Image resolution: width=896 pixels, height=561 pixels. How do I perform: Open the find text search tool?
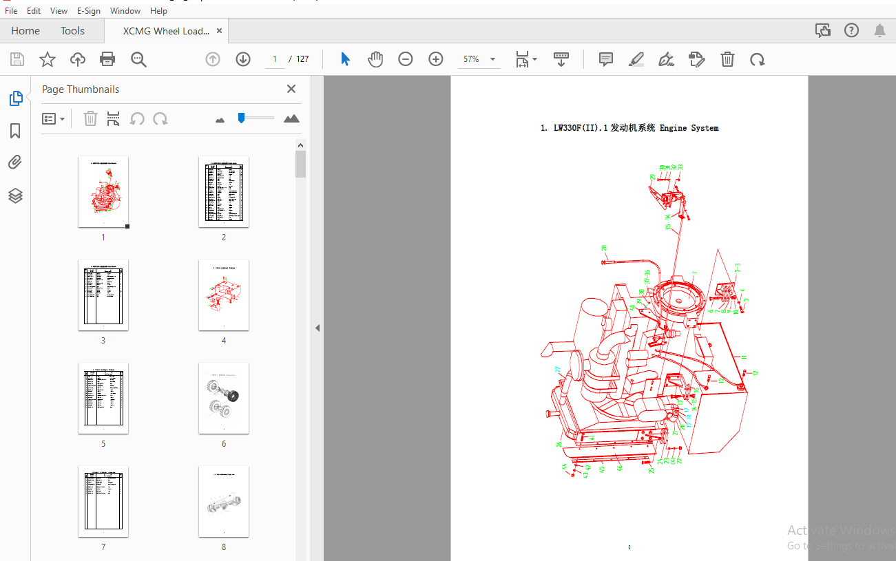138,59
